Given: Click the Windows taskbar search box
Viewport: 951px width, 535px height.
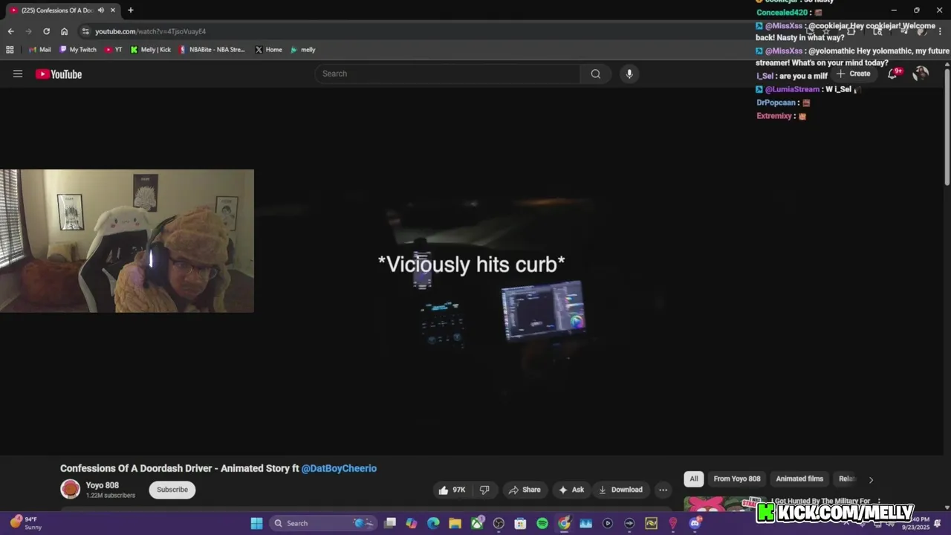Looking at the screenshot, I should [322, 523].
